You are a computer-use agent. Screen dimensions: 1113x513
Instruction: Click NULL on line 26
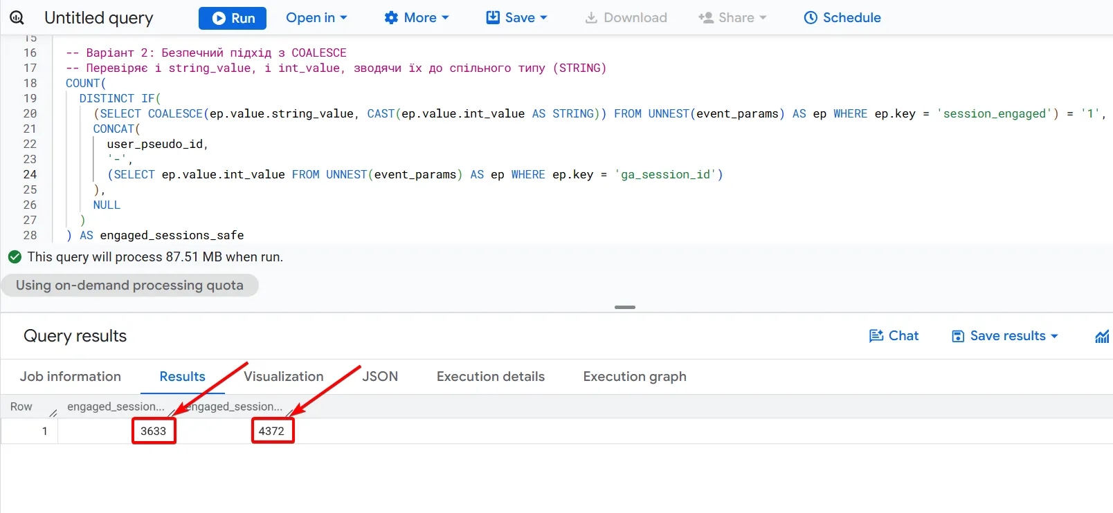(107, 205)
